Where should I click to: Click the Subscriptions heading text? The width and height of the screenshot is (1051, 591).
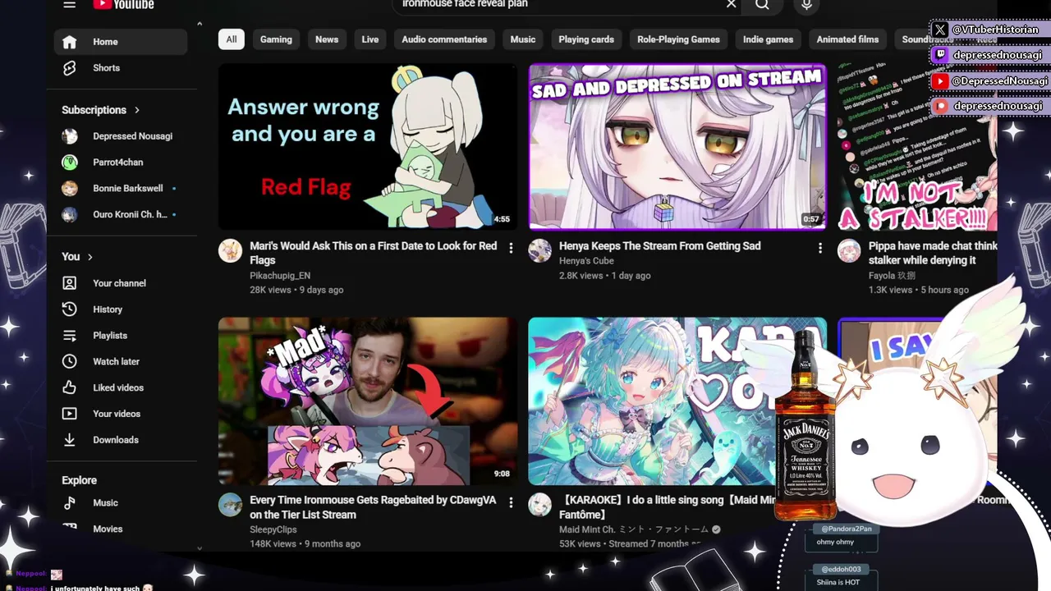(94, 110)
